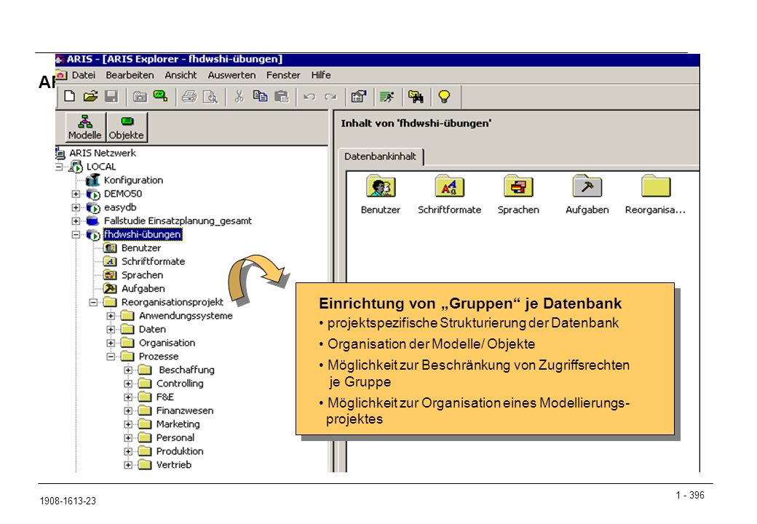Click the Undo arrow icon
The image size is (757, 524).
click(x=309, y=97)
